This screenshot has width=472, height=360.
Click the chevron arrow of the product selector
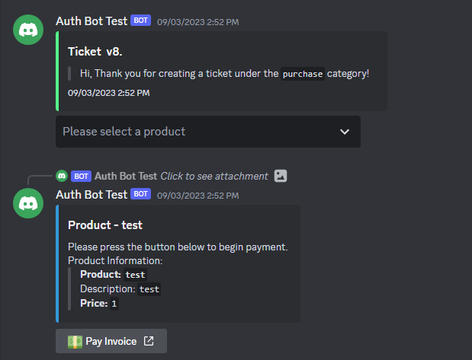click(345, 132)
